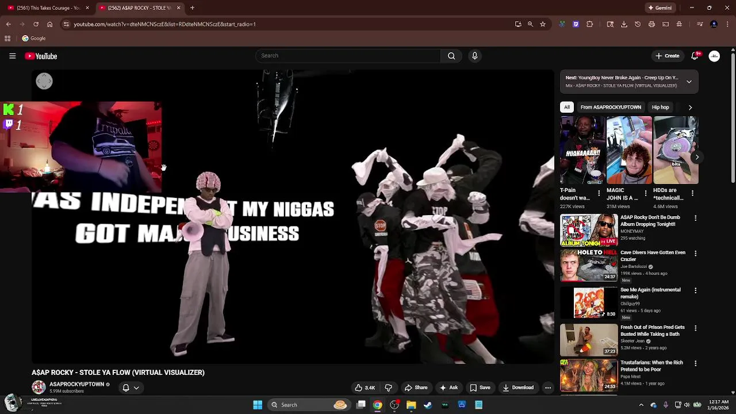Open the YouTube guide hamburger menu
736x414 pixels.
point(12,56)
